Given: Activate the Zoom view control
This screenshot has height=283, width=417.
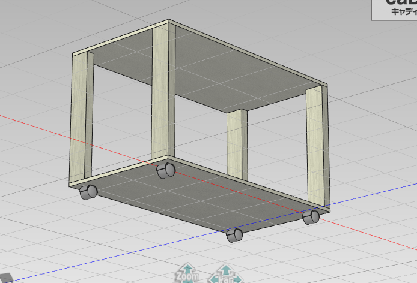Looking at the screenshot, I should (187, 273).
